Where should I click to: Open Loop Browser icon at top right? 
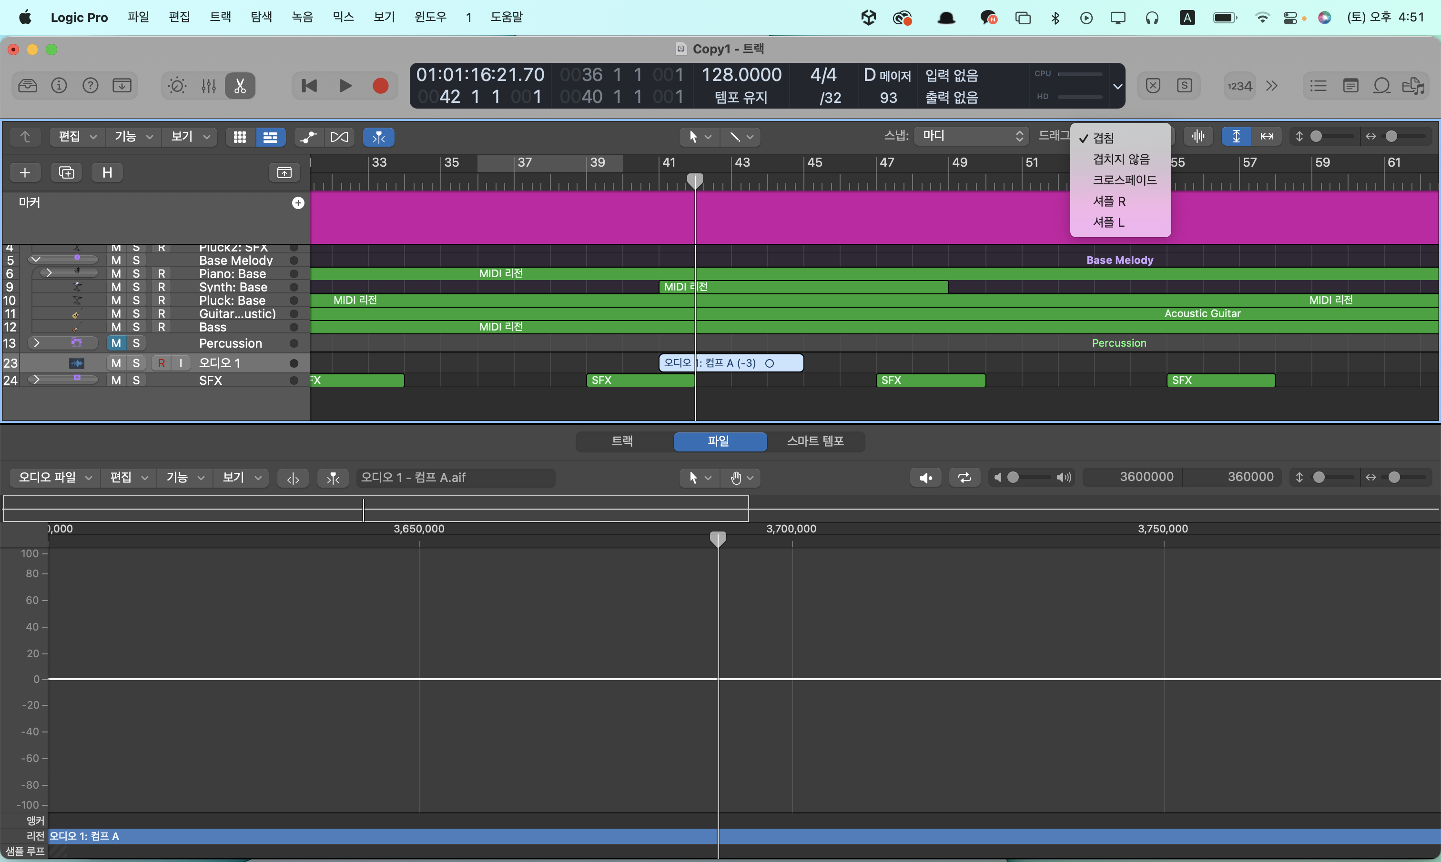coord(1382,86)
